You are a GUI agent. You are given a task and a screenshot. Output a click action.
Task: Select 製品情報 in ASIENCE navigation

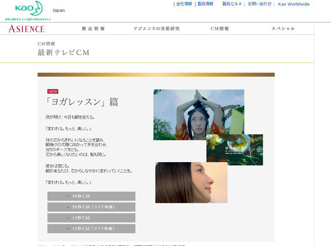tap(93, 28)
